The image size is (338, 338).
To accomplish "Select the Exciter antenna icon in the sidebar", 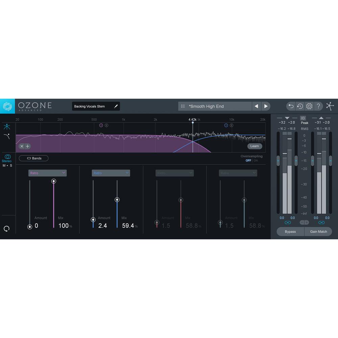I will [x=7, y=127].
